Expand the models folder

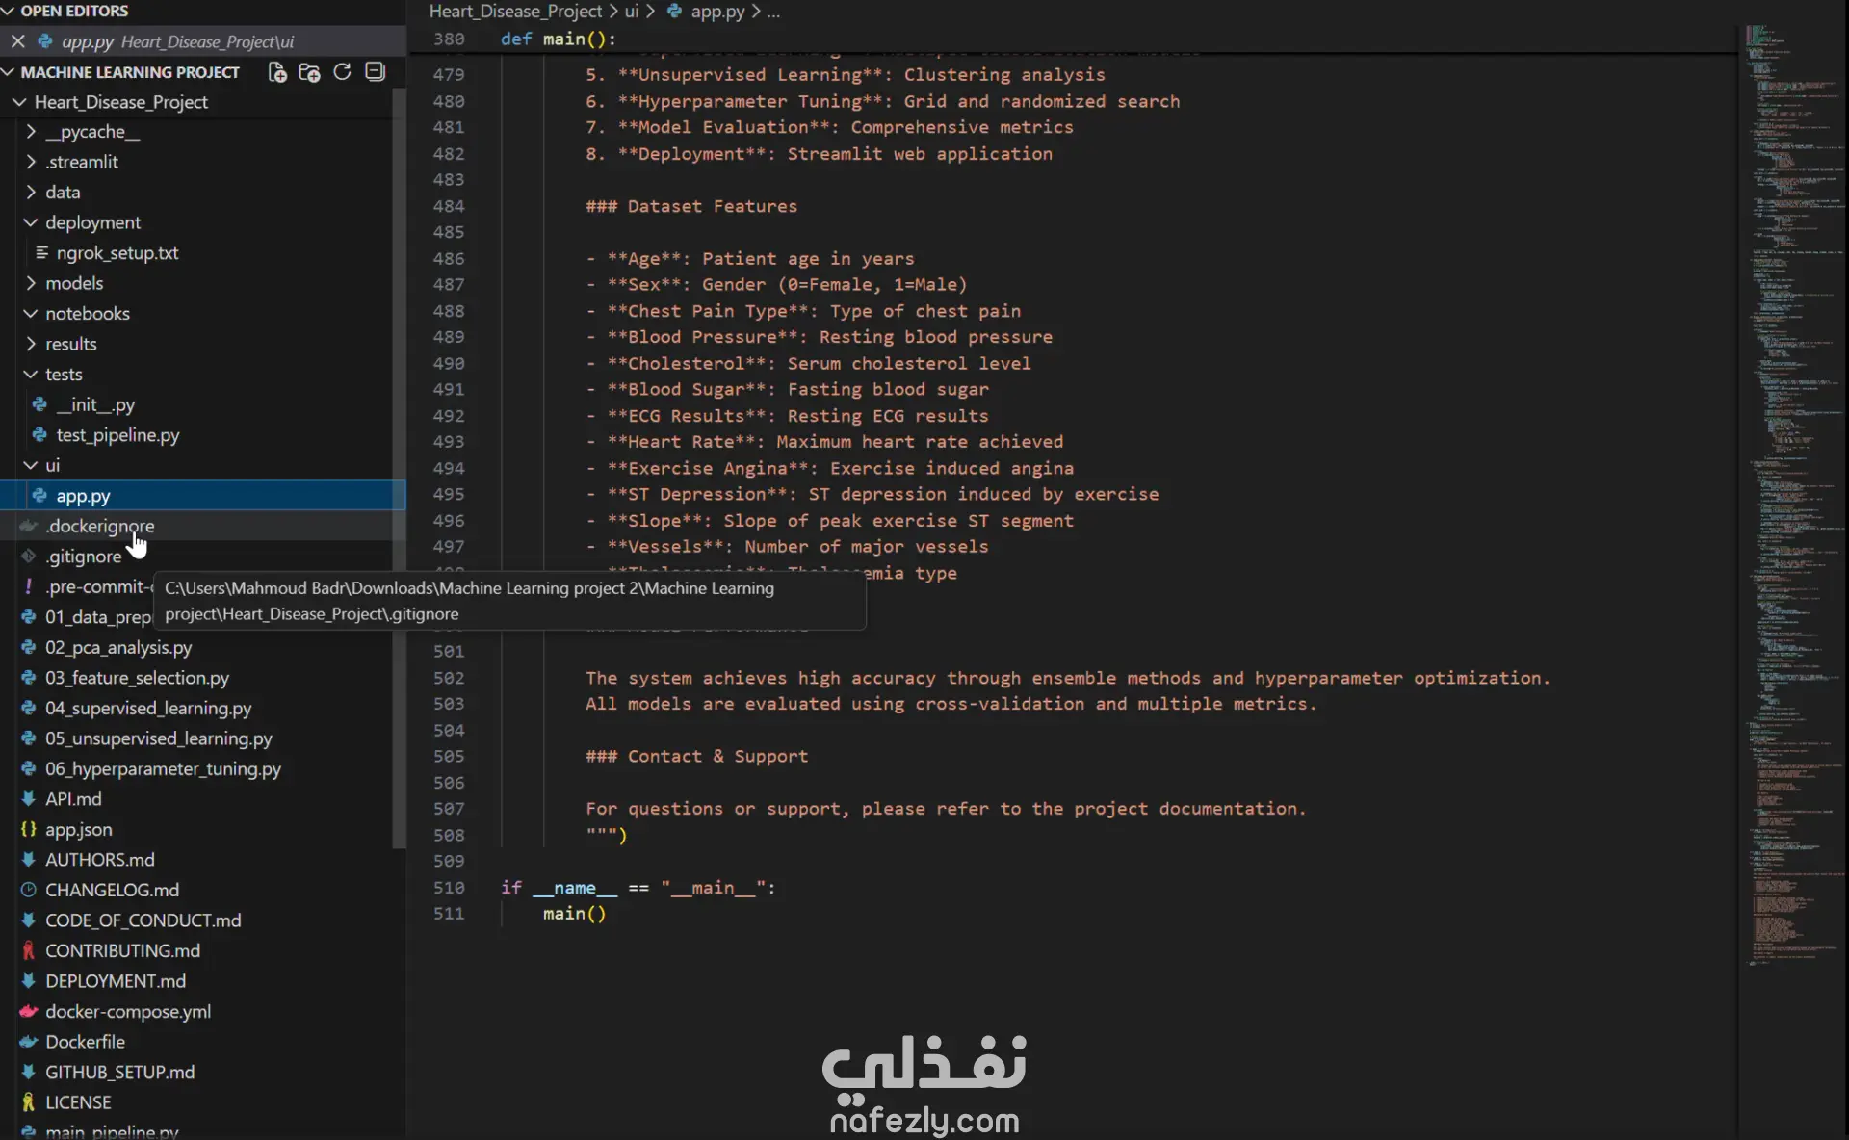click(74, 283)
